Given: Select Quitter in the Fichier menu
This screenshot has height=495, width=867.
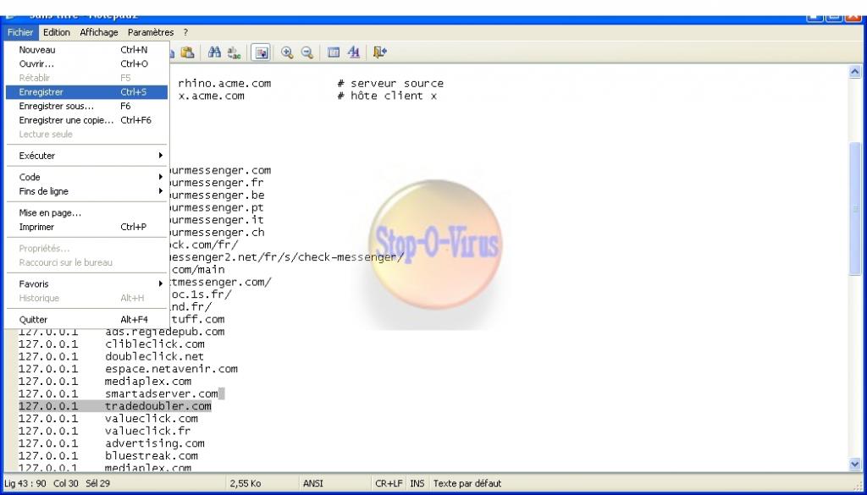Looking at the screenshot, I should pos(86,319).
